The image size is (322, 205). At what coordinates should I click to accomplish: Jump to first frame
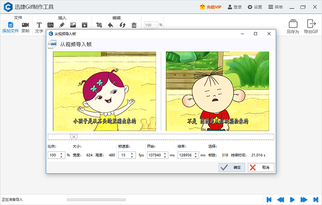click(x=269, y=200)
